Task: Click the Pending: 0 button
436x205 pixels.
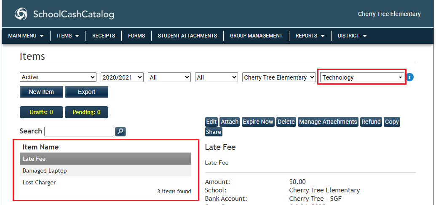Action: (86, 112)
